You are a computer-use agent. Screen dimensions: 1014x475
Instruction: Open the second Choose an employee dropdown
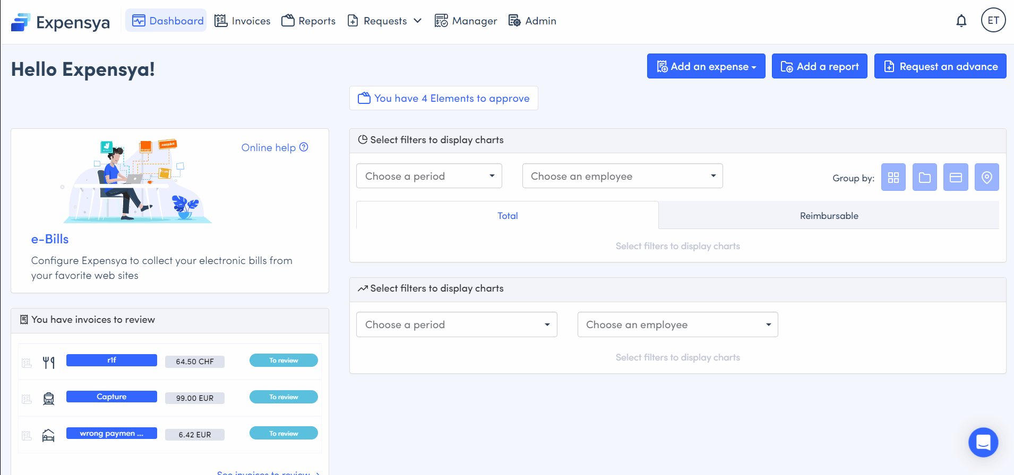click(x=677, y=324)
